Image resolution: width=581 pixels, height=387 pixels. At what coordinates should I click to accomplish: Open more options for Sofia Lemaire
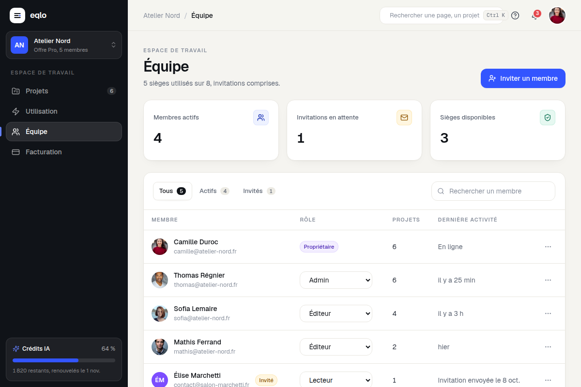click(x=548, y=313)
